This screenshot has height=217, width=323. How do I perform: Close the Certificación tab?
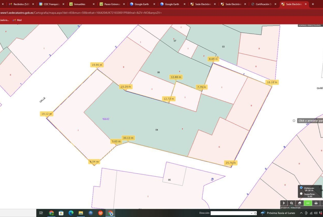click(x=276, y=4)
